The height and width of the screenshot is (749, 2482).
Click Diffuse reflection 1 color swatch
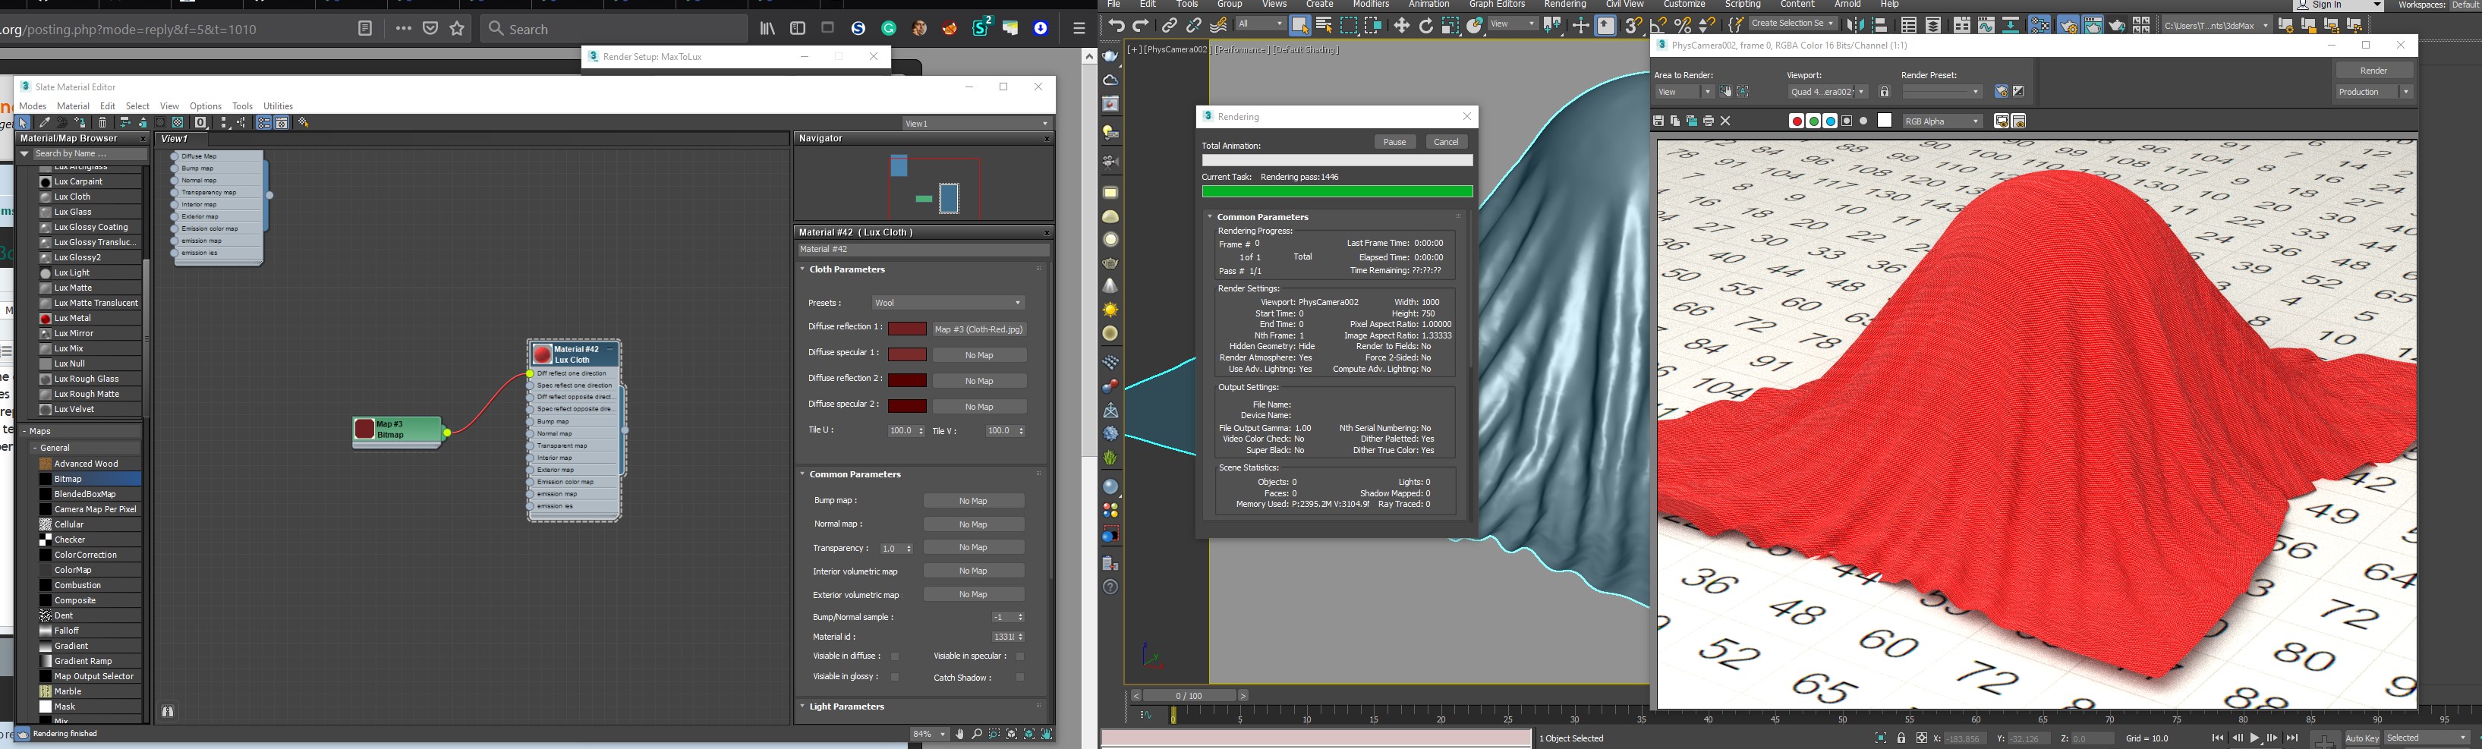click(907, 329)
